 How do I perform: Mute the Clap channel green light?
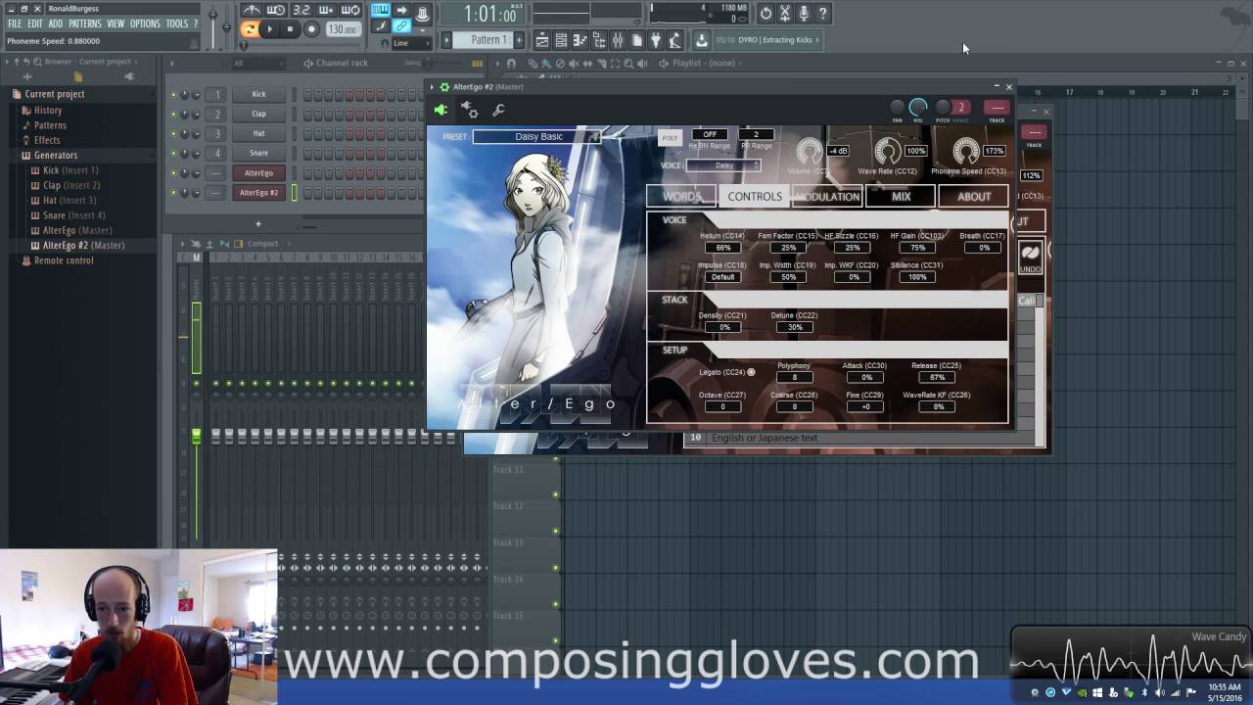[174, 115]
